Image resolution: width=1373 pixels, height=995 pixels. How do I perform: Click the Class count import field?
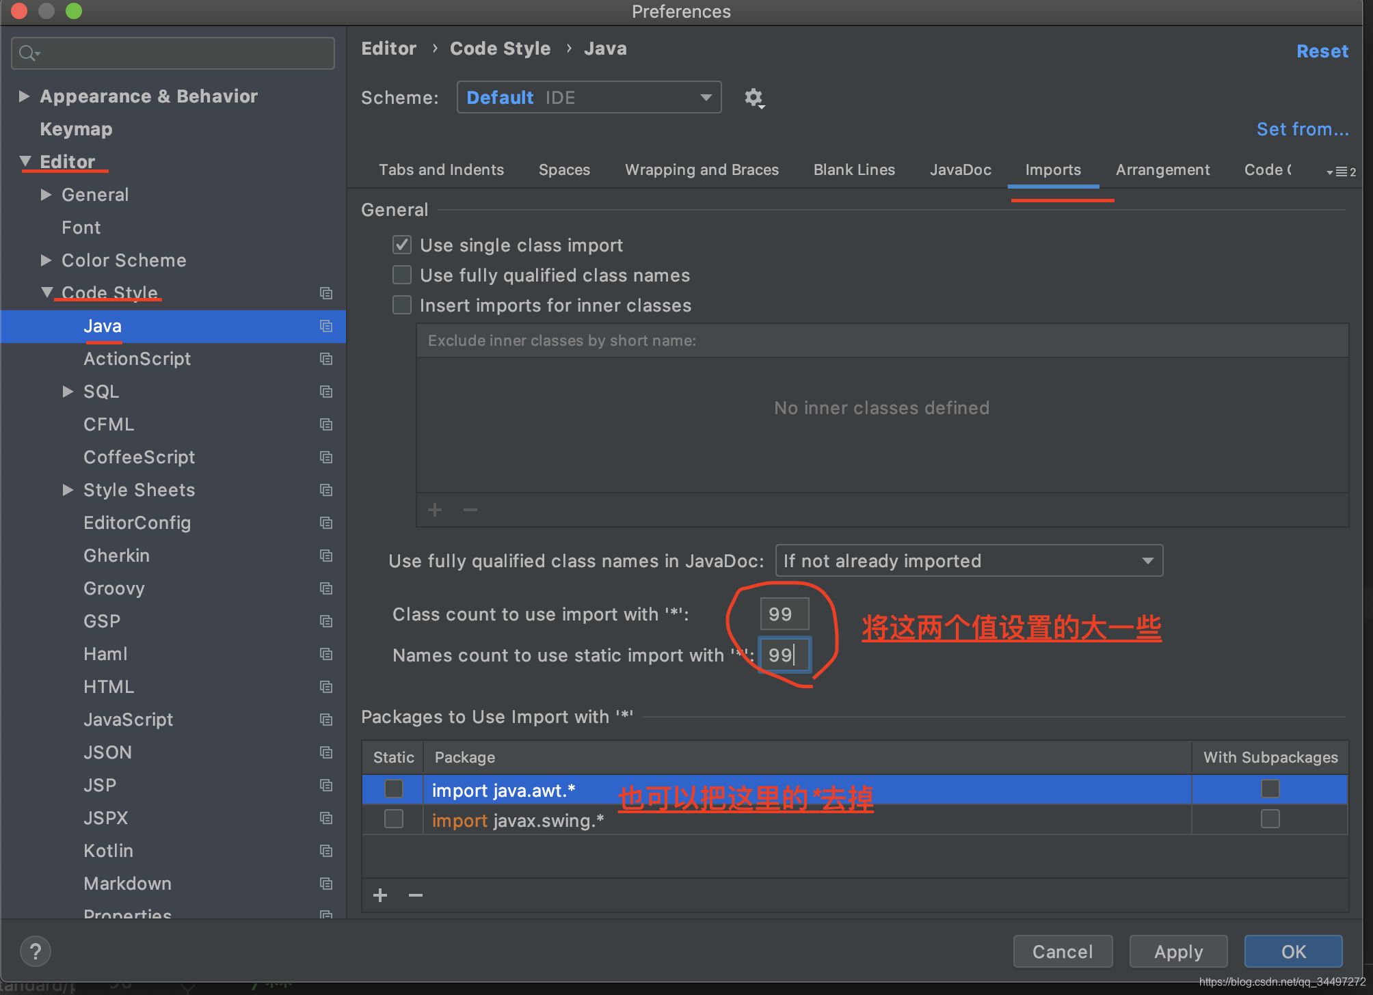pos(784,614)
